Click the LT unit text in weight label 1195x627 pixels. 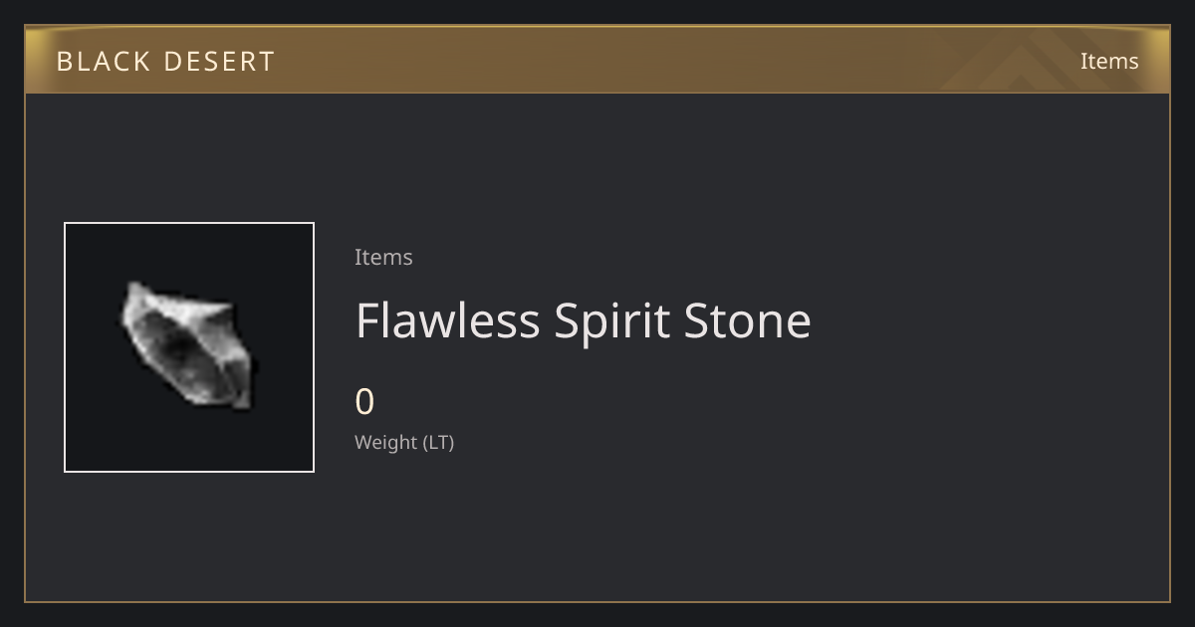click(438, 442)
